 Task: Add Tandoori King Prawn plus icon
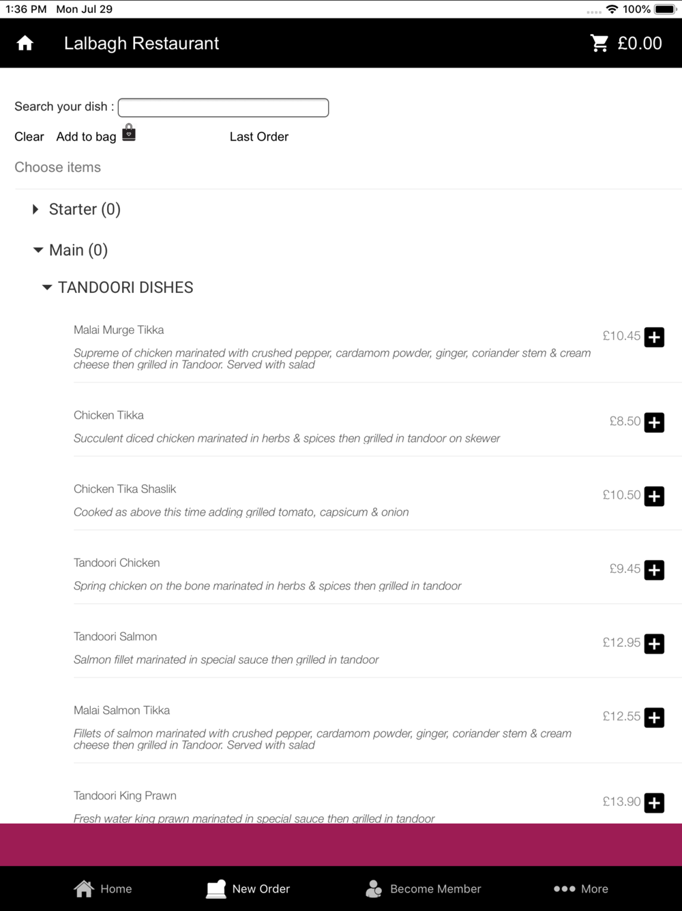pos(654,803)
